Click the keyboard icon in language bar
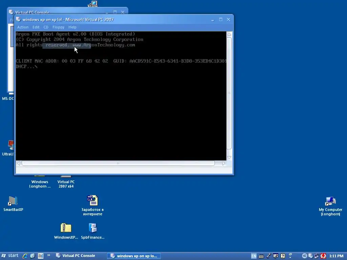 tap(261, 256)
